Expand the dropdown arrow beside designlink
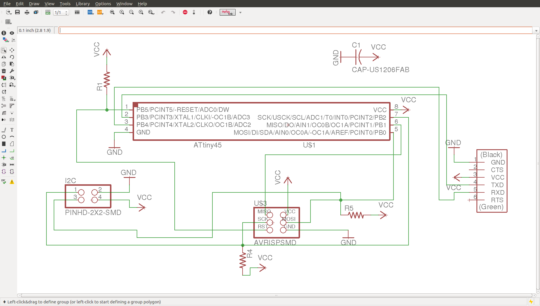Viewport: 540px width, 306px height. tap(240, 12)
